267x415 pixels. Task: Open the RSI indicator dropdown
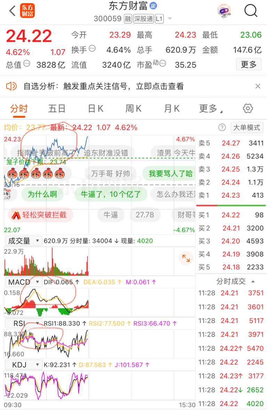click(24, 323)
